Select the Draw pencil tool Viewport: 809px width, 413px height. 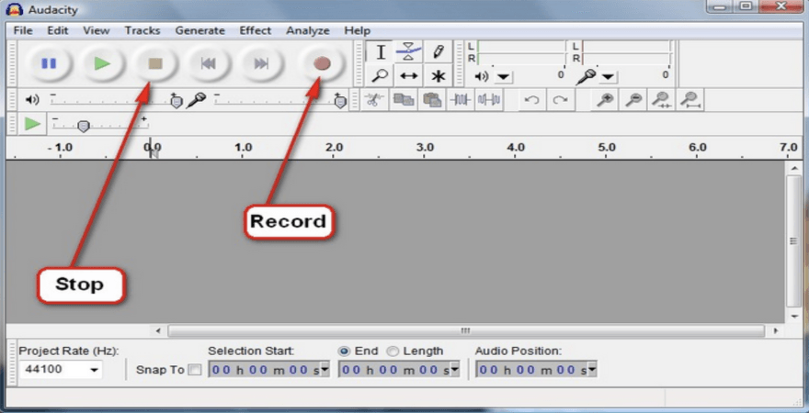tap(438, 52)
